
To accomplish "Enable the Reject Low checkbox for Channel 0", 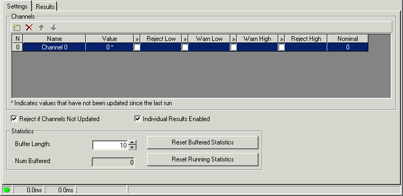I will (136, 47).
